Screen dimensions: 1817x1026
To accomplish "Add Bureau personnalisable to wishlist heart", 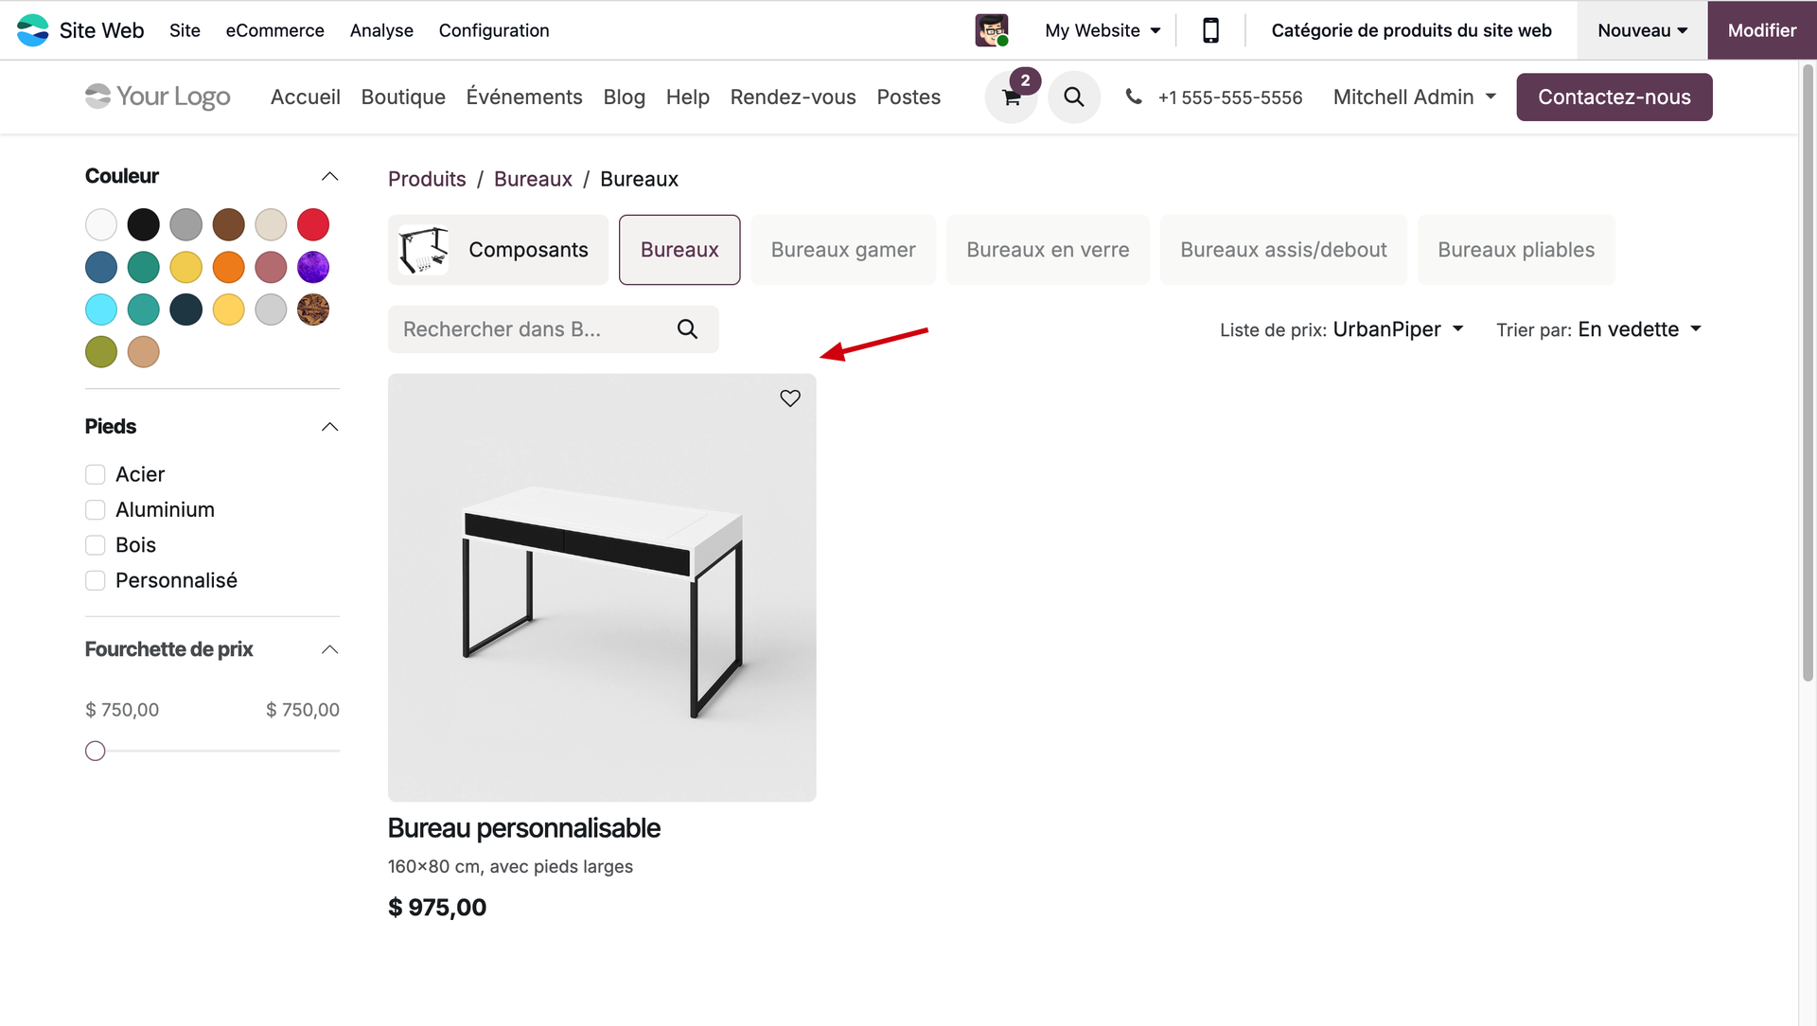I will (790, 398).
